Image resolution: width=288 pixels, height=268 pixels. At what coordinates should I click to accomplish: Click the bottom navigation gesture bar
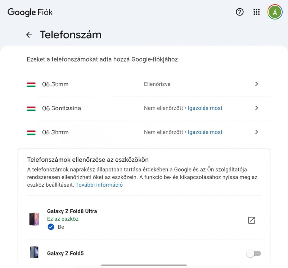point(144,265)
